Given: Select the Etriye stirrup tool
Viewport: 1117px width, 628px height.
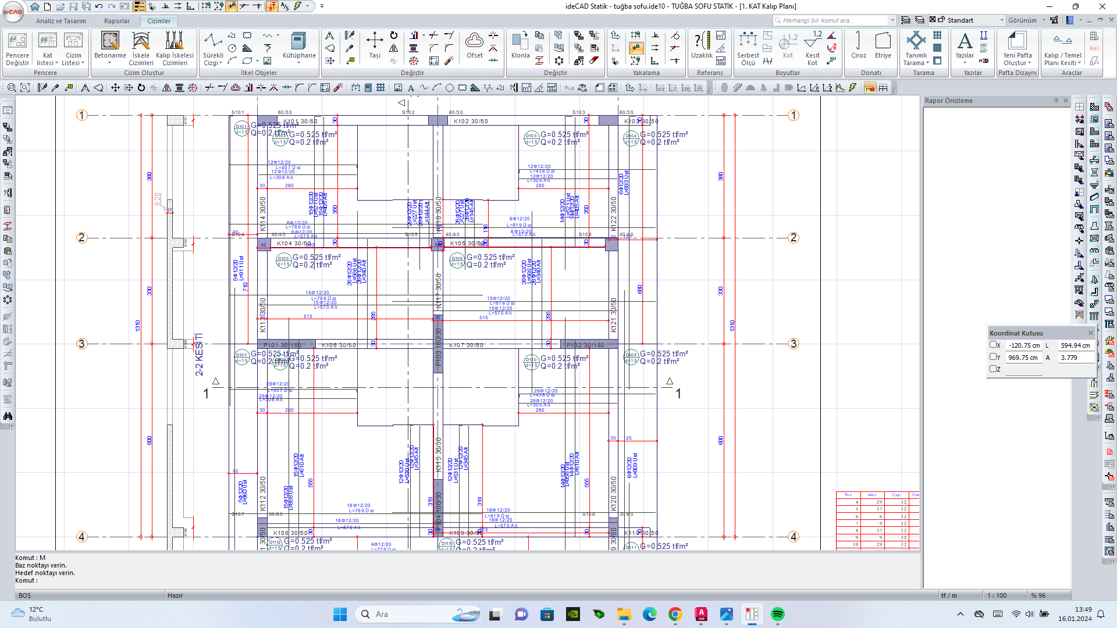Looking at the screenshot, I should coord(883,46).
